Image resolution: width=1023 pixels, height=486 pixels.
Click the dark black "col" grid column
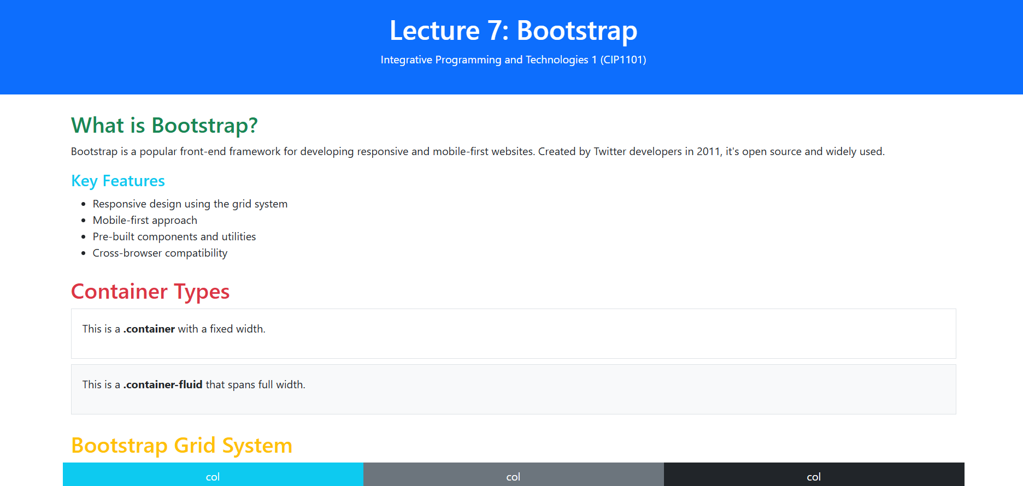coord(814,476)
